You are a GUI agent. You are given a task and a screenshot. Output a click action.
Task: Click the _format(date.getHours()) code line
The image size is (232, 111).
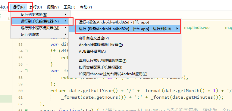[x=142, y=97]
